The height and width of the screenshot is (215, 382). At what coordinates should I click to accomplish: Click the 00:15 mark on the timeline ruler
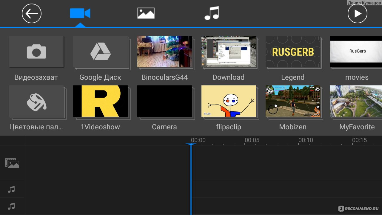click(x=360, y=140)
